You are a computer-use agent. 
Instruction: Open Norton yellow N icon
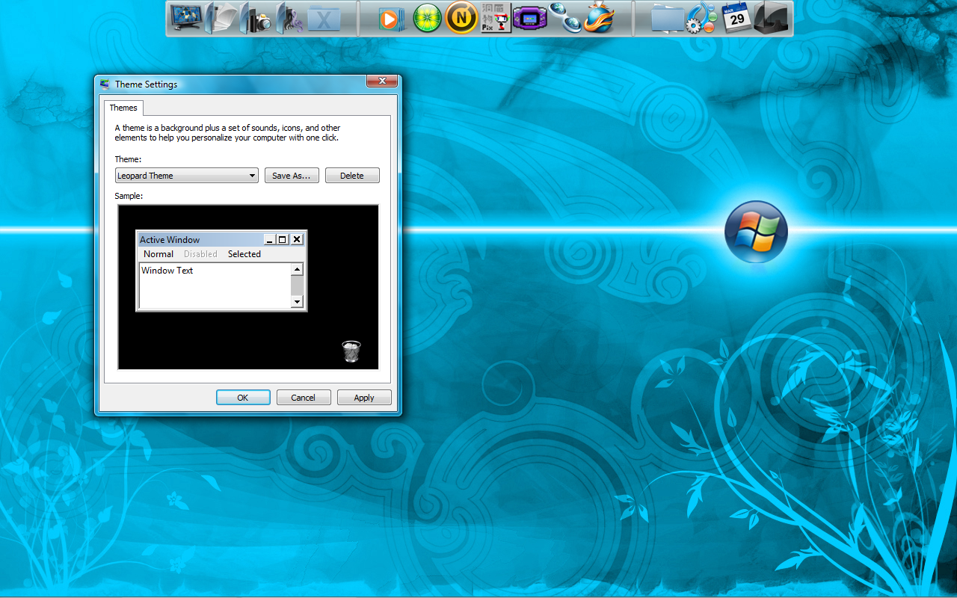(x=462, y=18)
